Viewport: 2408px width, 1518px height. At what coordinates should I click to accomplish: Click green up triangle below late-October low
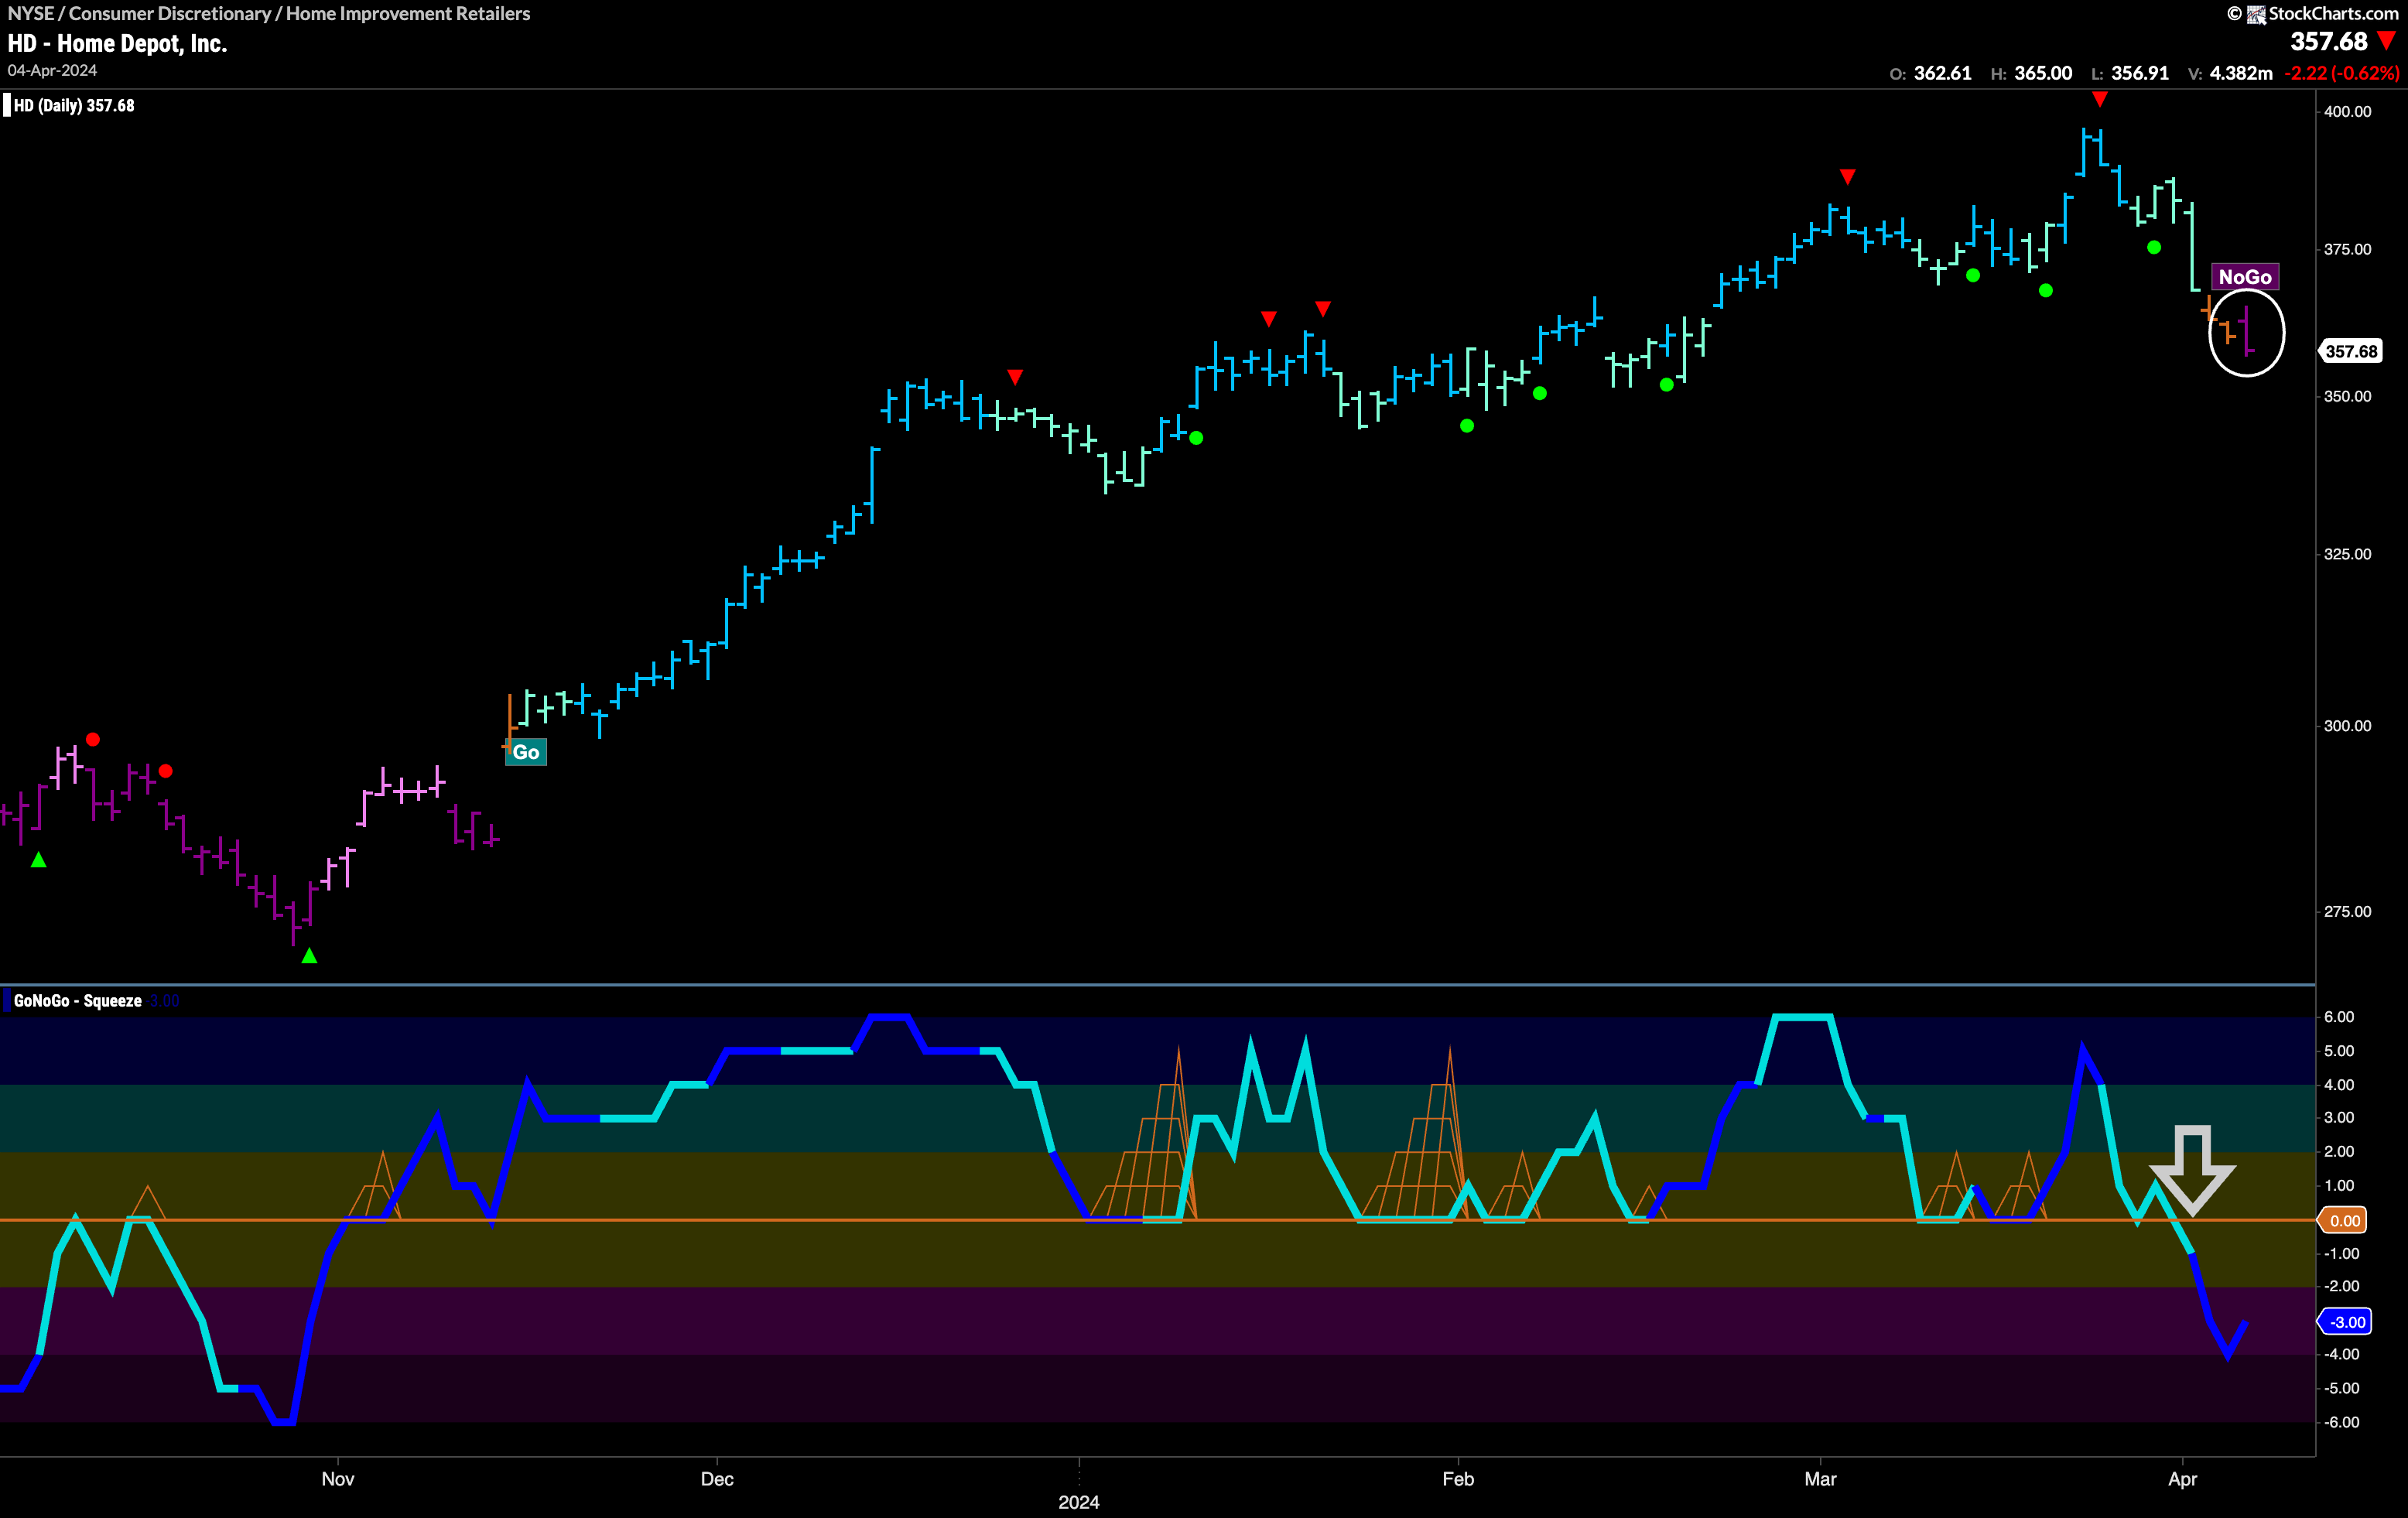[x=310, y=956]
